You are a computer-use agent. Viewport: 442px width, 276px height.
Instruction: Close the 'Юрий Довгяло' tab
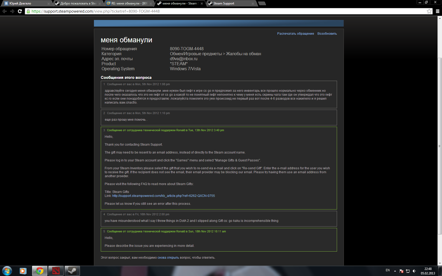click(x=49, y=4)
